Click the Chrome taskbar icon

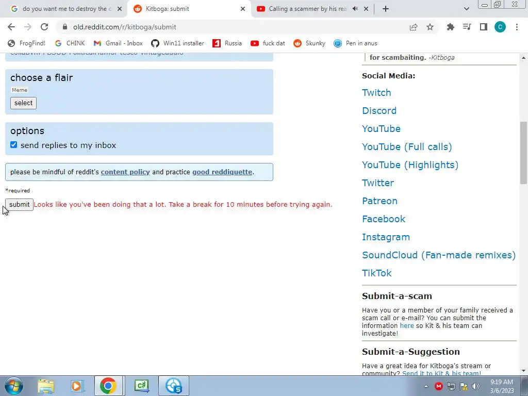click(108, 386)
